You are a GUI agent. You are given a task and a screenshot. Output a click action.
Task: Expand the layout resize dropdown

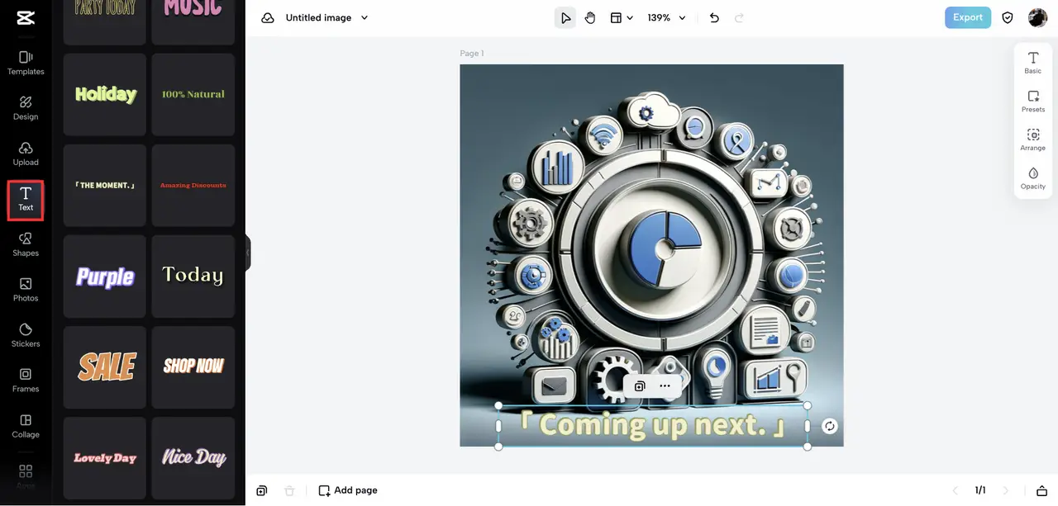(622, 17)
